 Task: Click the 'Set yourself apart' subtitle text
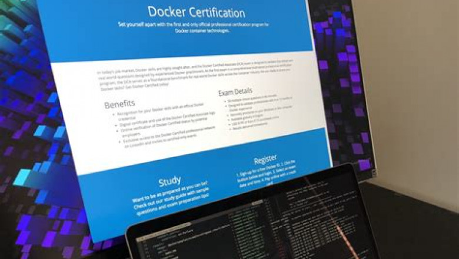coord(194,28)
